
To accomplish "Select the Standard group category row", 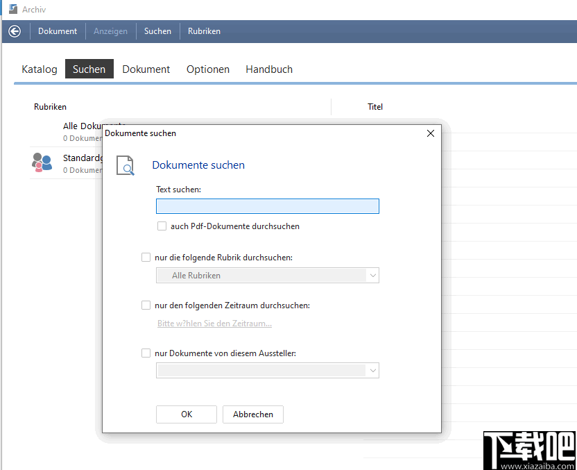I will pos(67,163).
